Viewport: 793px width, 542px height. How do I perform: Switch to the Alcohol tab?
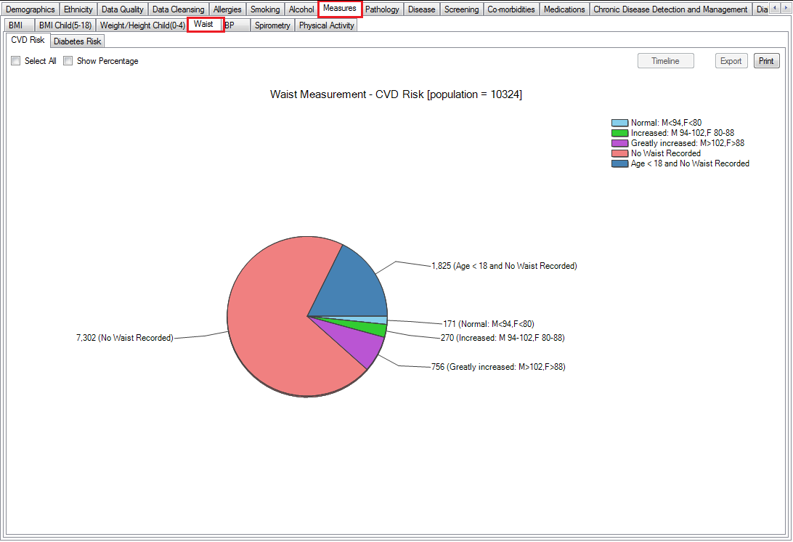click(301, 9)
